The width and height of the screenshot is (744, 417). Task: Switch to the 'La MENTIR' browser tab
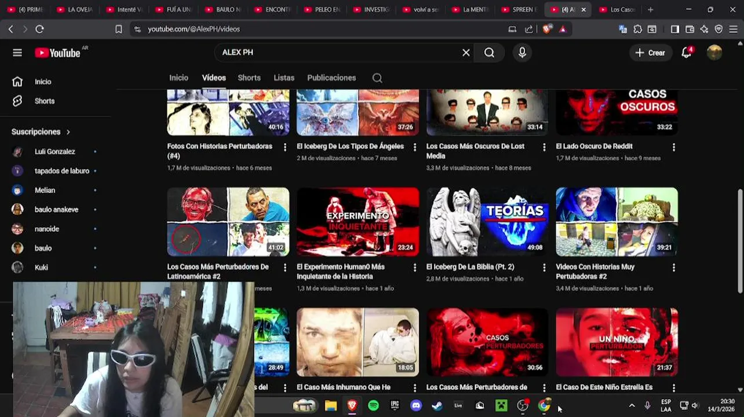[471, 9]
